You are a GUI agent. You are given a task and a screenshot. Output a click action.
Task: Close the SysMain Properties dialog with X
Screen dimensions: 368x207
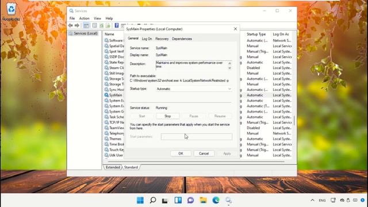coord(235,29)
